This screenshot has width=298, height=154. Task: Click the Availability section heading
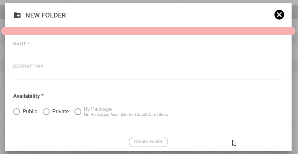(x=27, y=96)
